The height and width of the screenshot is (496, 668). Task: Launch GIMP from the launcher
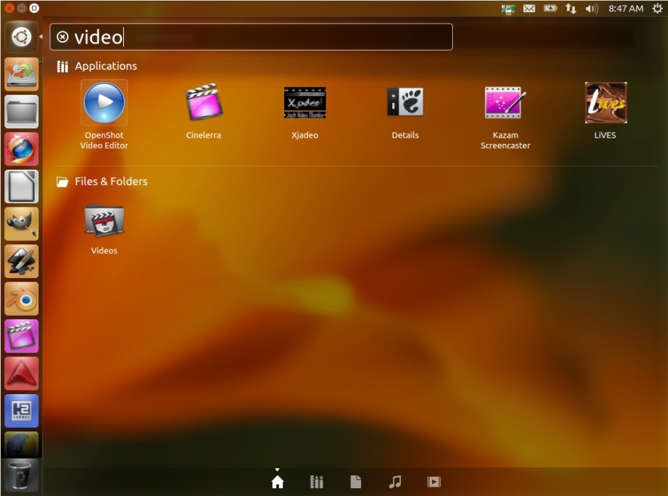pyautogui.click(x=21, y=224)
